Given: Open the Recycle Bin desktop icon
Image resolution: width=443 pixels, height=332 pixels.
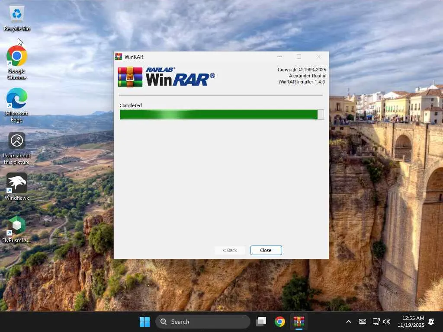Looking at the screenshot, I should (17, 18).
